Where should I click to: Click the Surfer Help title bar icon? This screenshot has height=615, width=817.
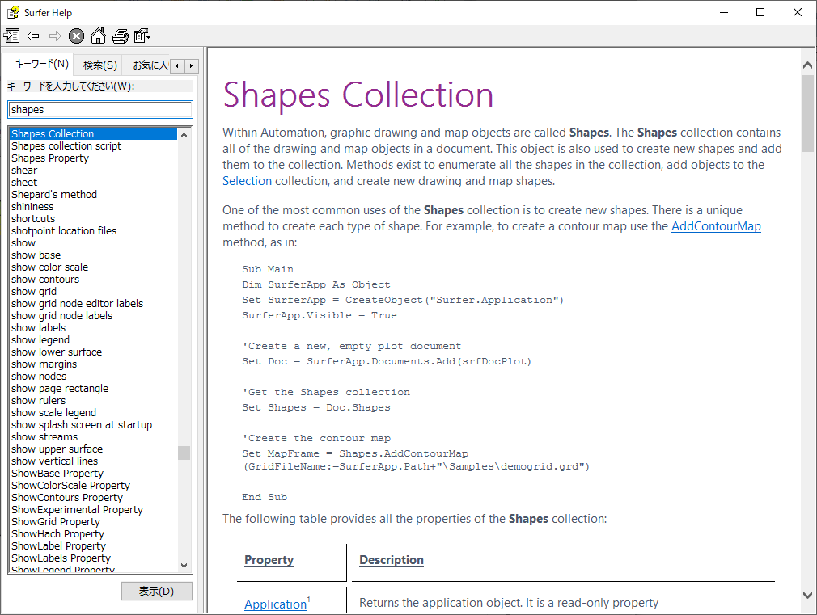tap(13, 12)
